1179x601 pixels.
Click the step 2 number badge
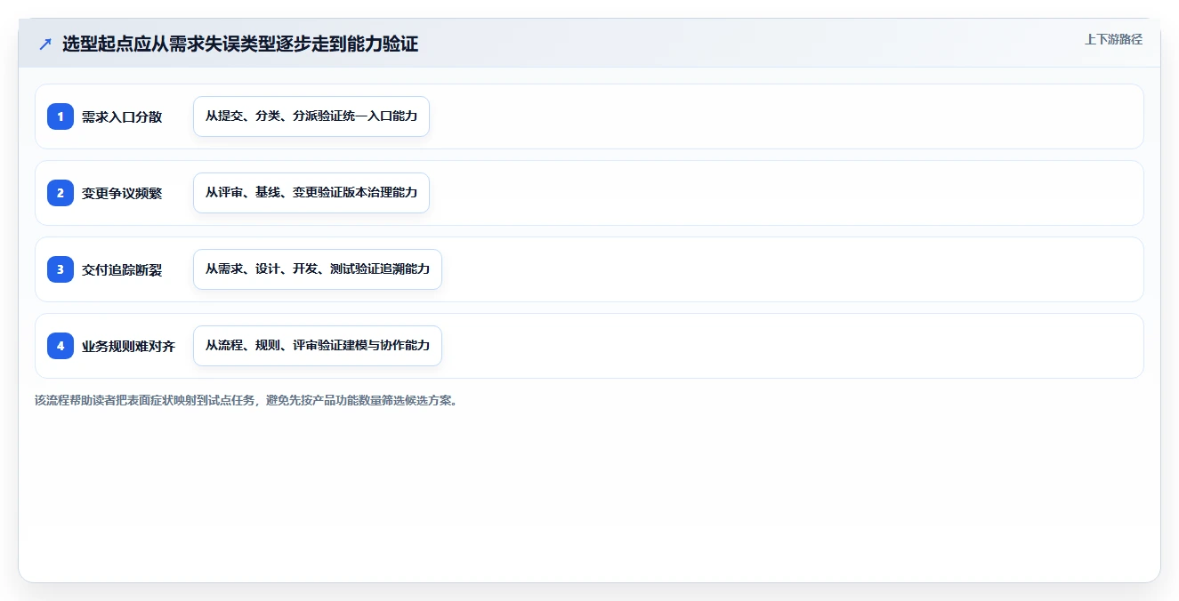pos(61,193)
